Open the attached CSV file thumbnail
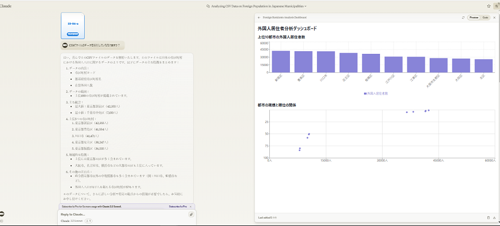Screen dimensions: 500x226 72,26
